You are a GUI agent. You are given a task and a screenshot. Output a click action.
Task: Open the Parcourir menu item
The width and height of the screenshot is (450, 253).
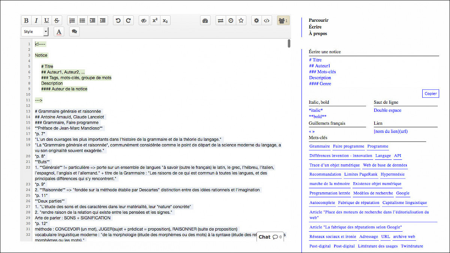click(x=318, y=20)
